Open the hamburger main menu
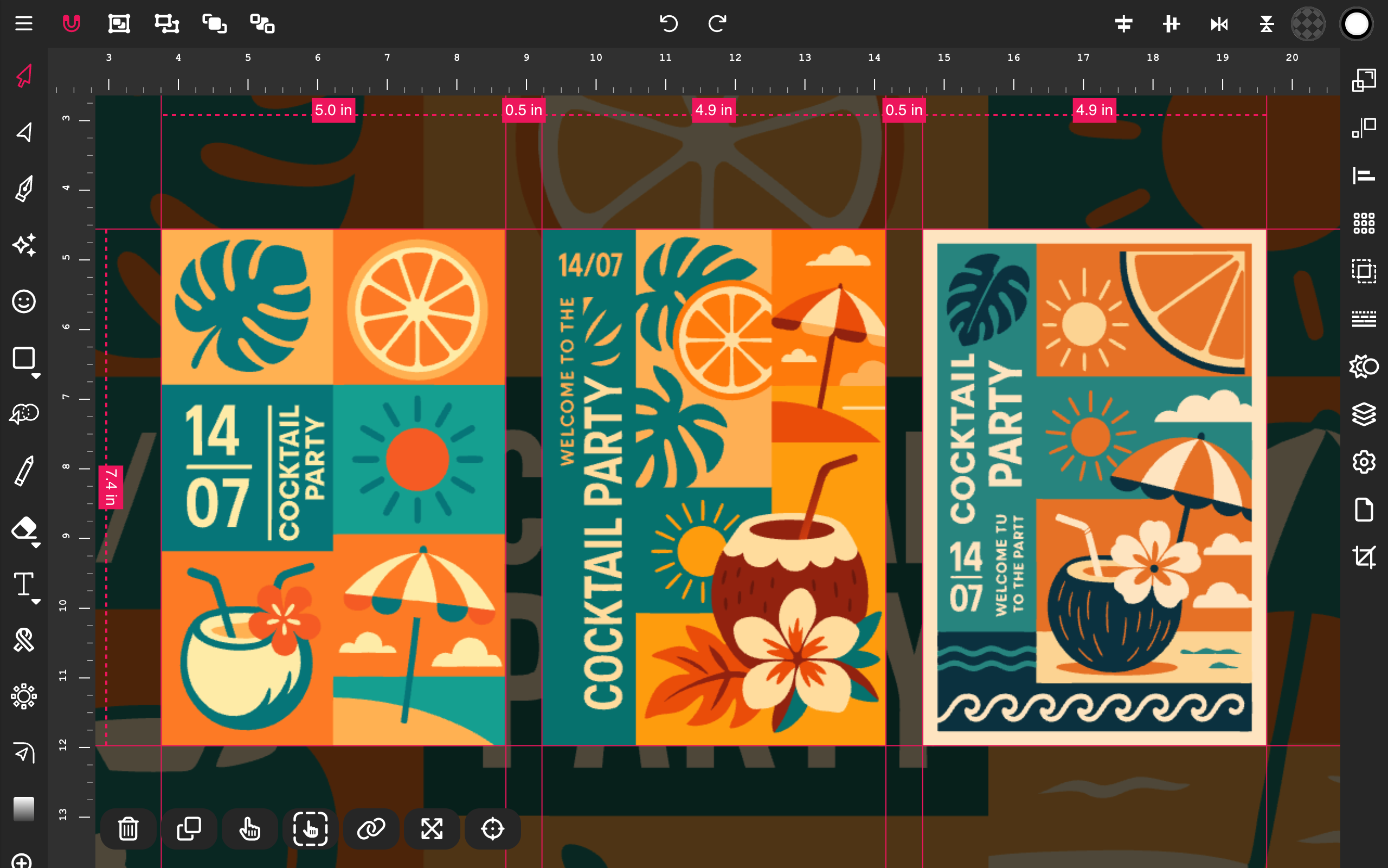 [23, 23]
